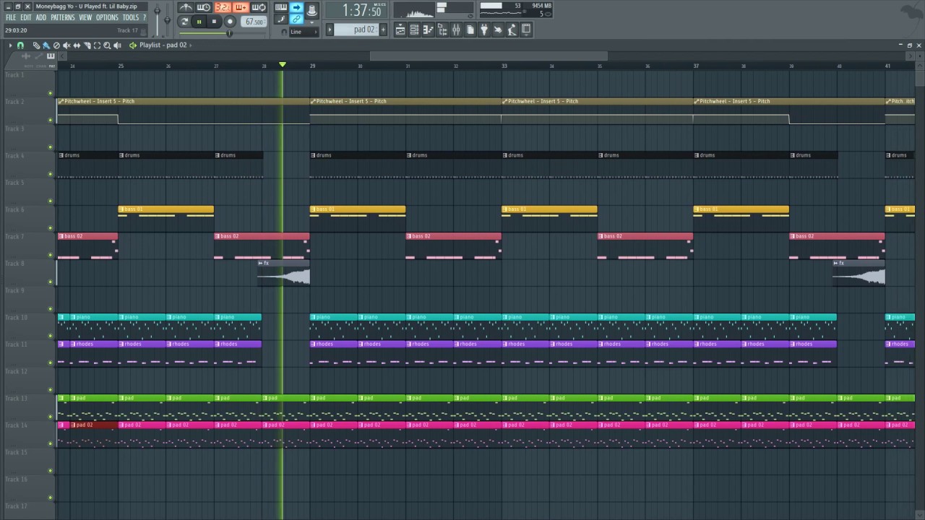
Task: Open bass 02 clip menu at bar 31
Action: (x=409, y=236)
